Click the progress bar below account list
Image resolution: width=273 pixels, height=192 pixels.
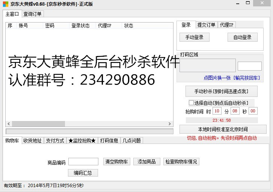(x=89, y=132)
